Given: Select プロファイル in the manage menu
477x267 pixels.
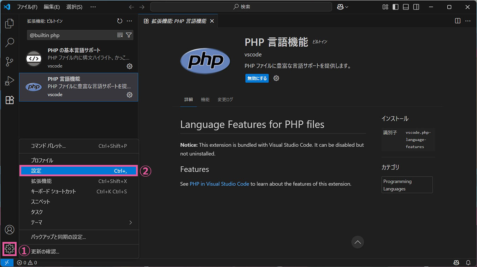Looking at the screenshot, I should [x=78, y=160].
